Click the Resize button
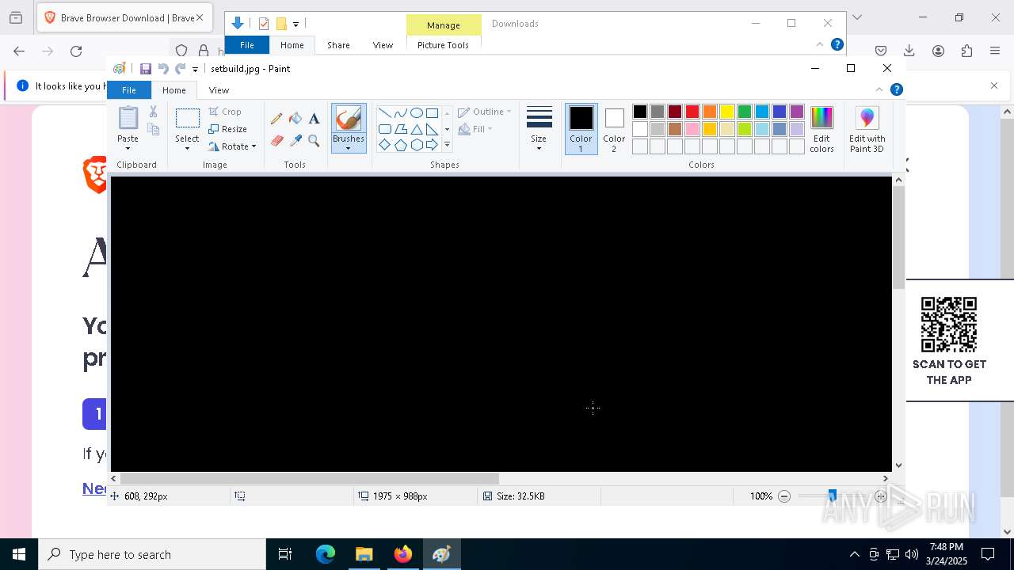1014x570 pixels. (228, 129)
